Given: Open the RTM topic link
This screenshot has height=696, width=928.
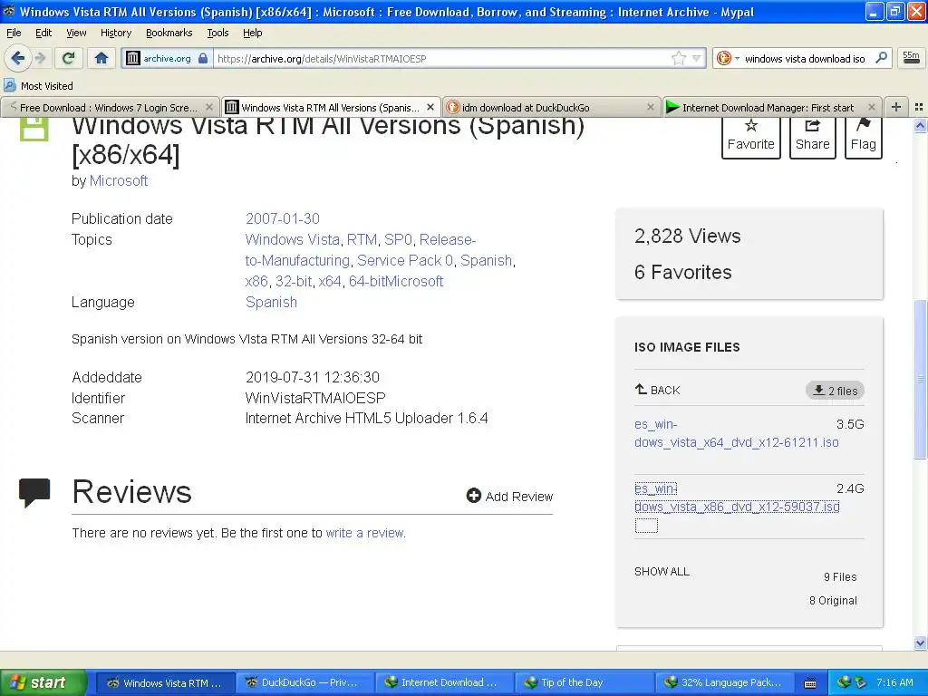Looking at the screenshot, I should [x=362, y=239].
